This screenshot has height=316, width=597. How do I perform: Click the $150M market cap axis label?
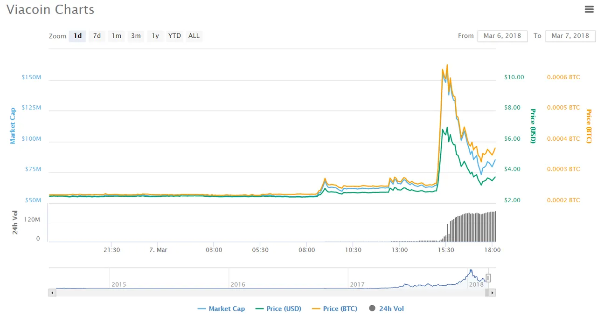31,77
